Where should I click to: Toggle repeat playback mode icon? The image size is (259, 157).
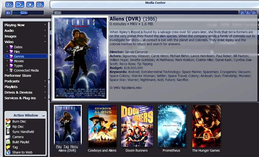(x=242, y=13)
